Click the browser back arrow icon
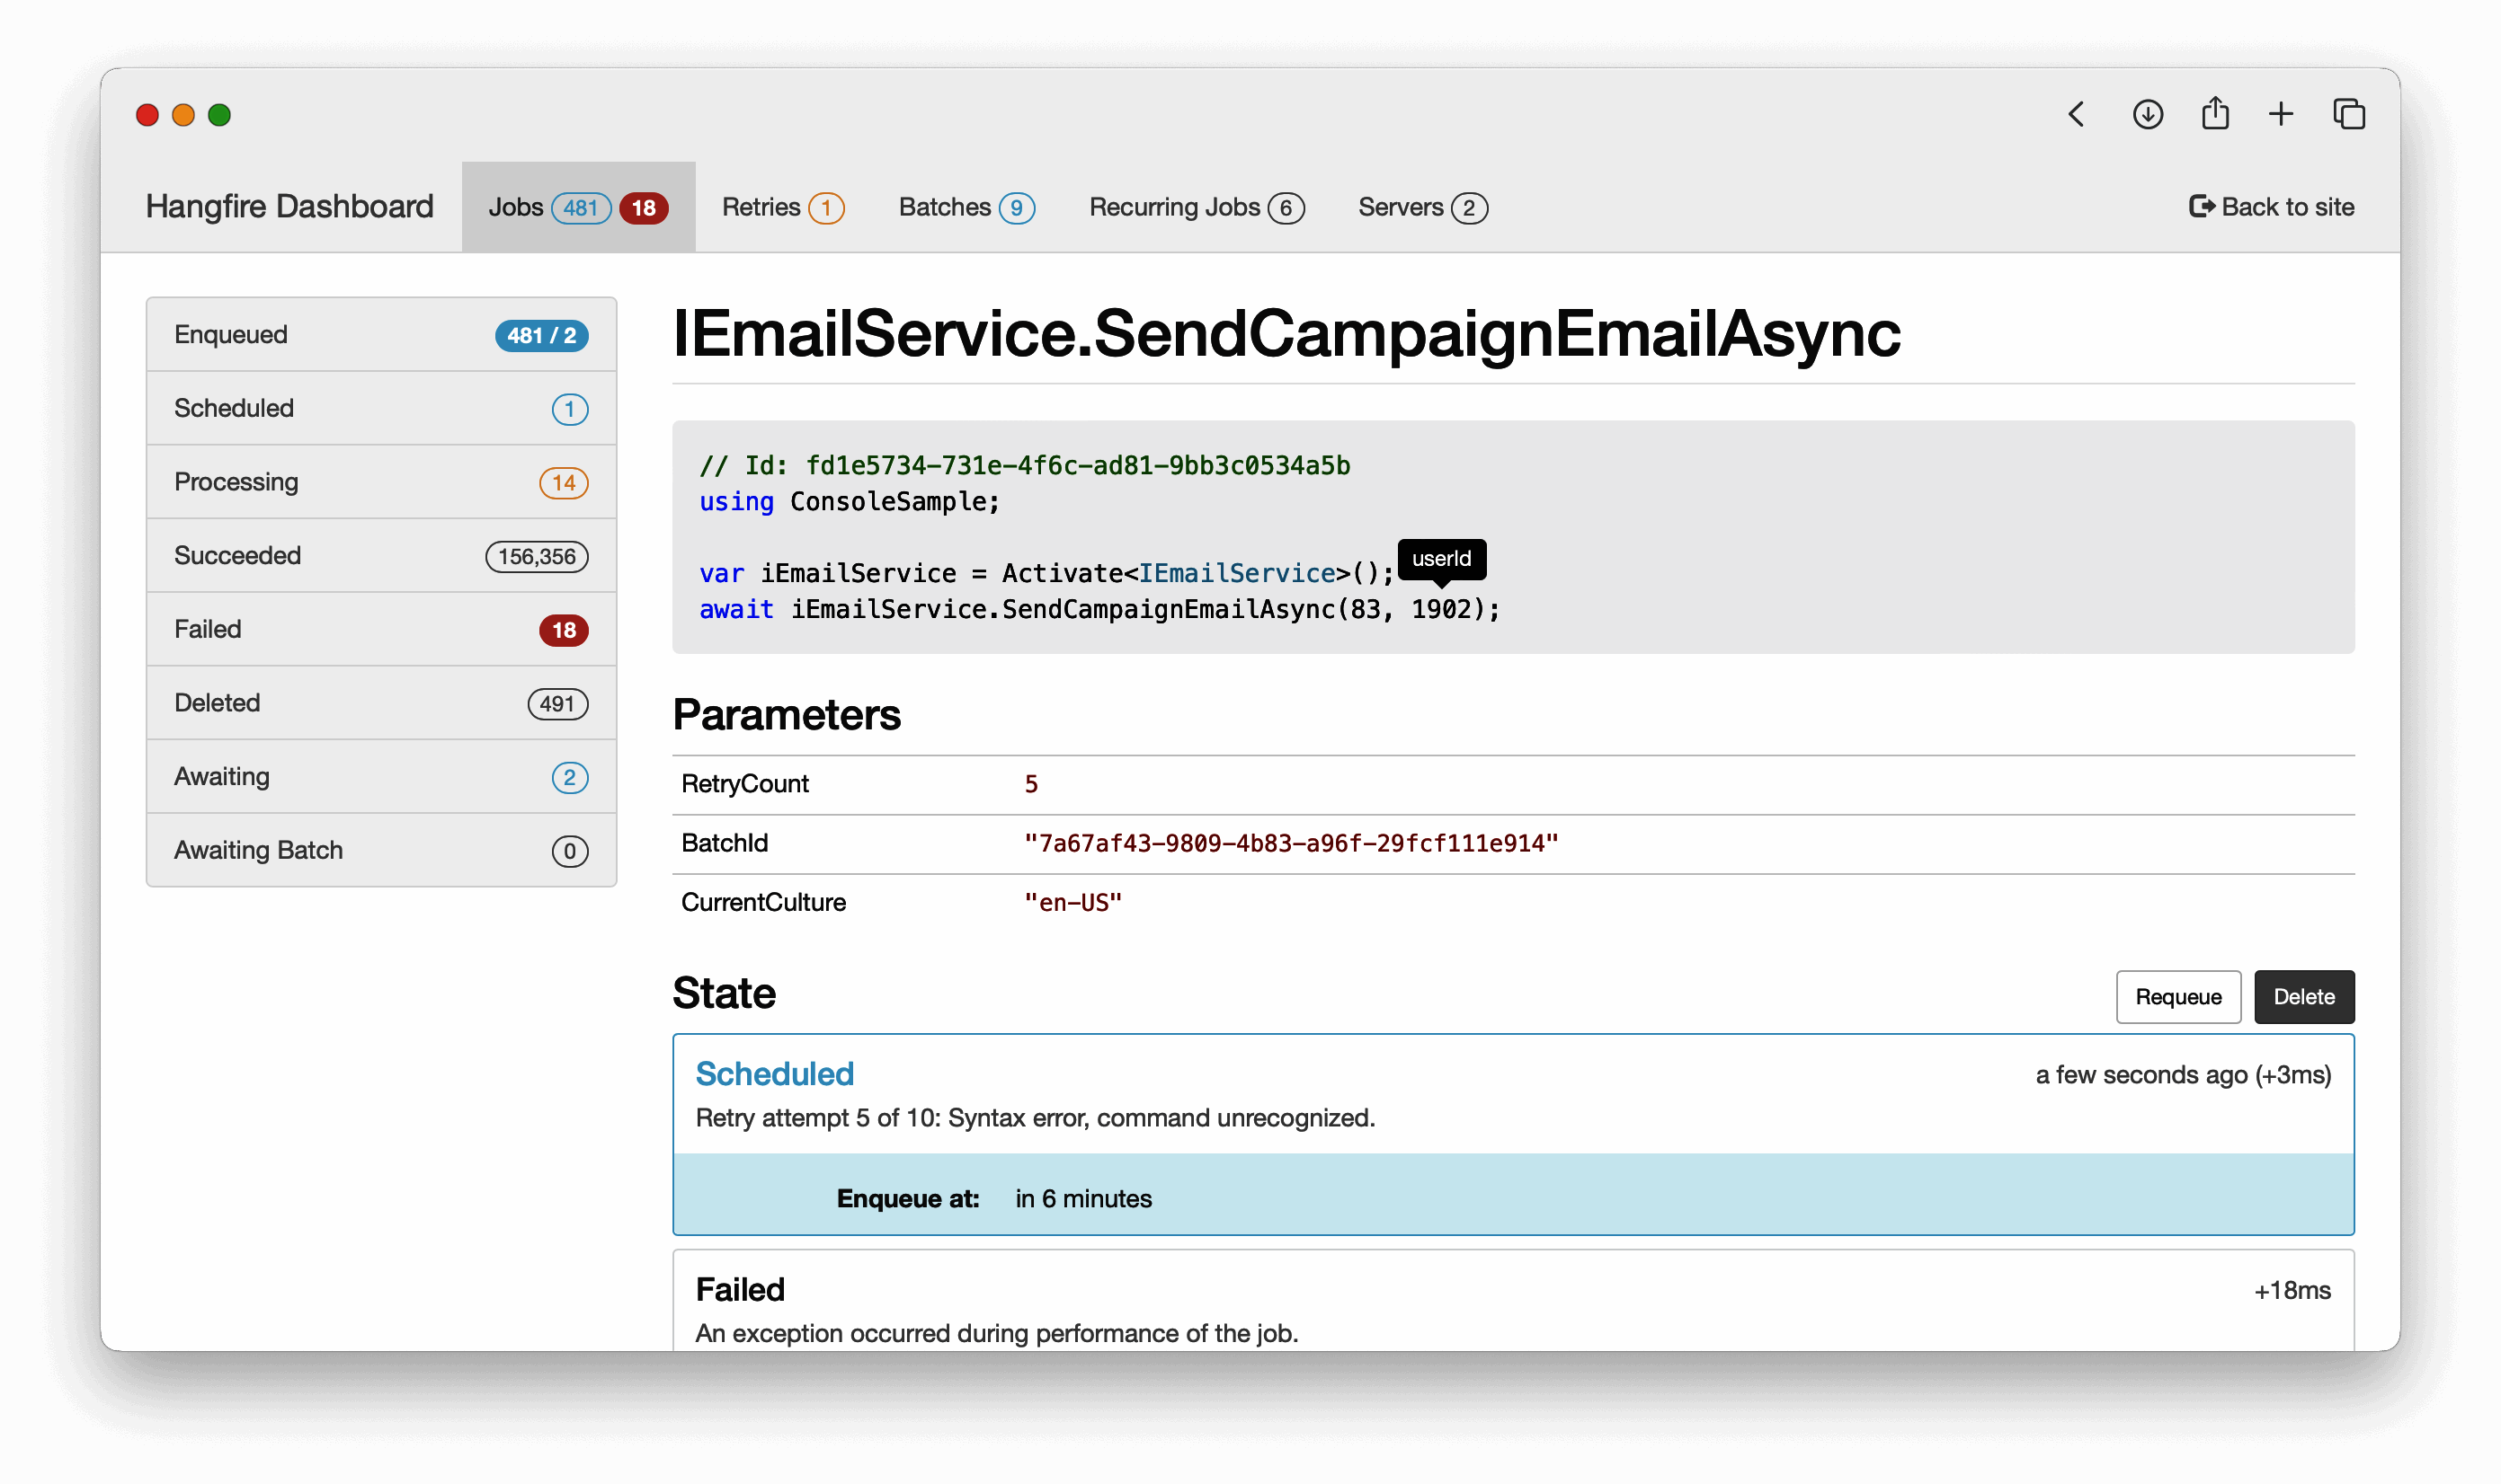2501x1484 pixels. [x=2077, y=115]
